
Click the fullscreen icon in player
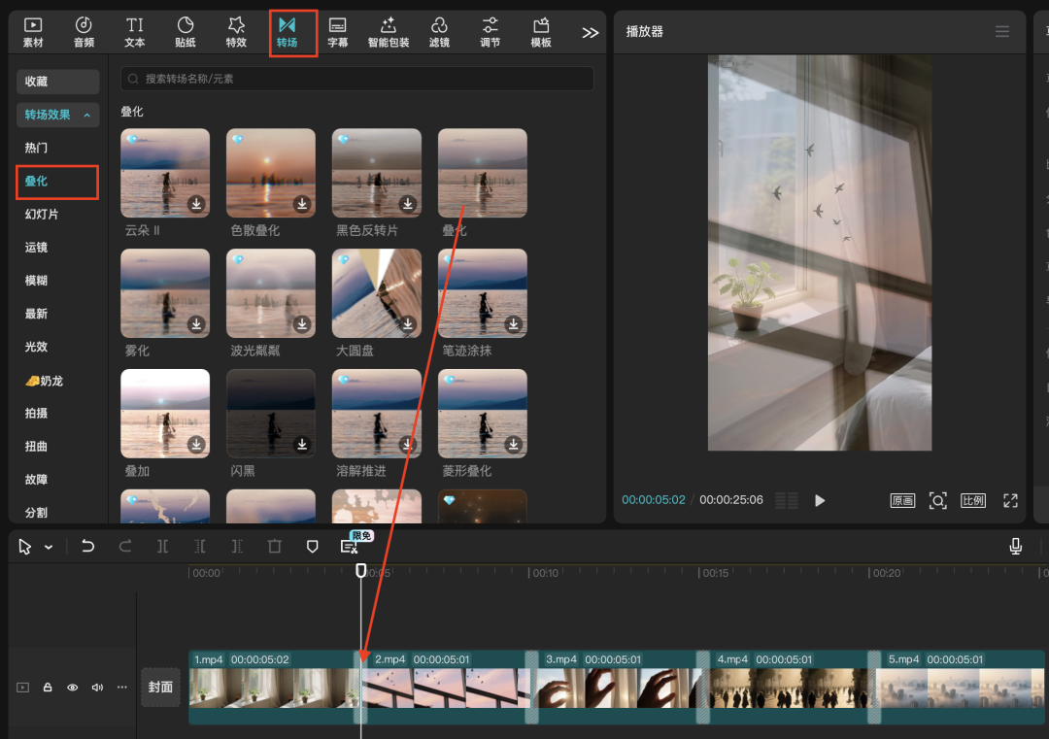tap(1010, 500)
